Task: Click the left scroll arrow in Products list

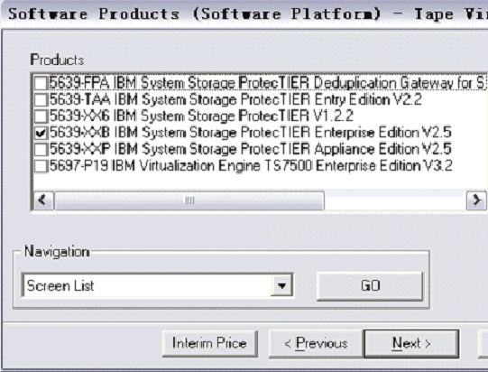Action: coord(43,200)
